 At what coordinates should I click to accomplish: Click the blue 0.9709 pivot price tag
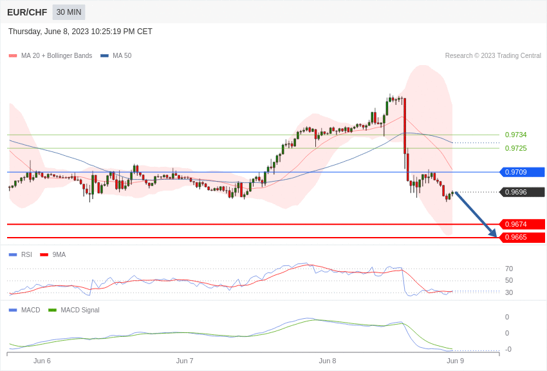[523, 172]
